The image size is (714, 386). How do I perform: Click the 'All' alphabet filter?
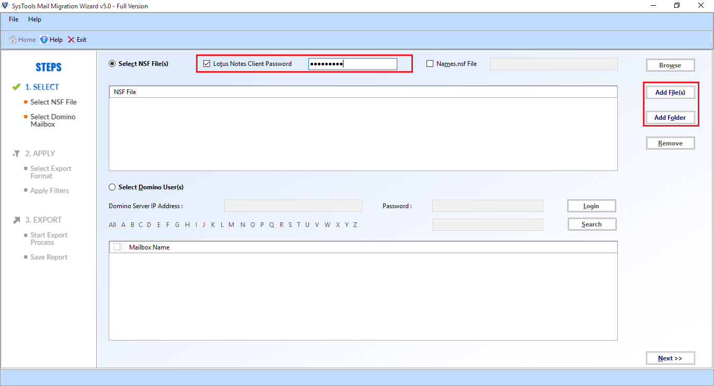point(112,225)
